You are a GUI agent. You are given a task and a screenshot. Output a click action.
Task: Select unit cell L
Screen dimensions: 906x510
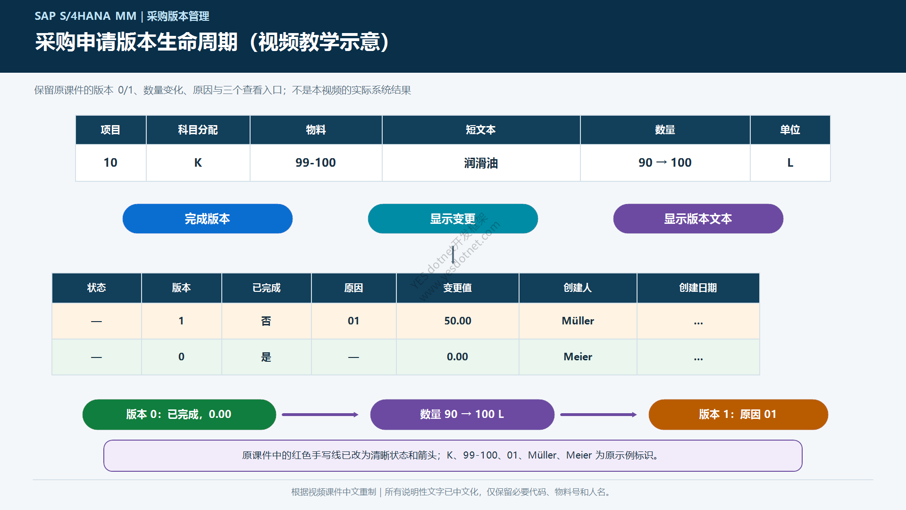click(x=790, y=163)
